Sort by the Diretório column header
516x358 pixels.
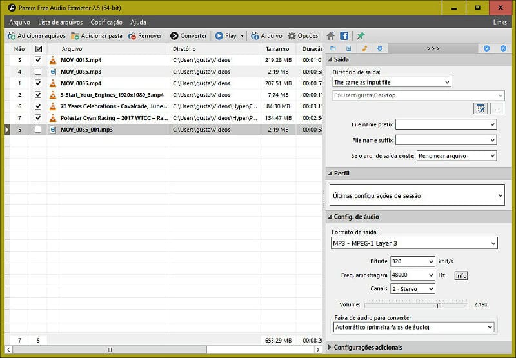215,49
